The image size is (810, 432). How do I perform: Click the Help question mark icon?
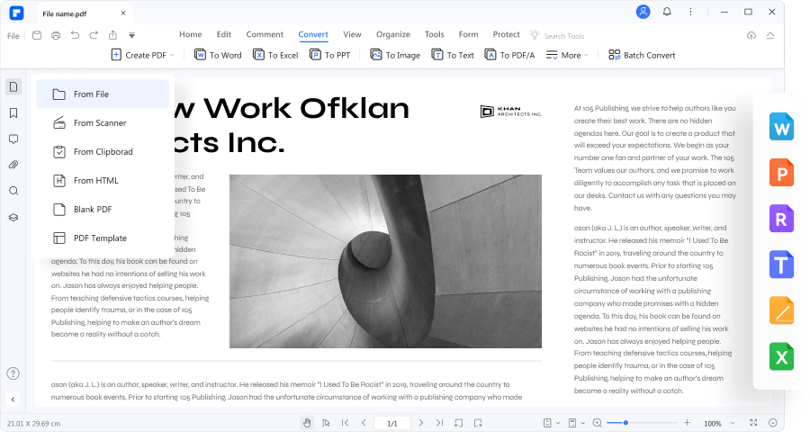(x=13, y=373)
